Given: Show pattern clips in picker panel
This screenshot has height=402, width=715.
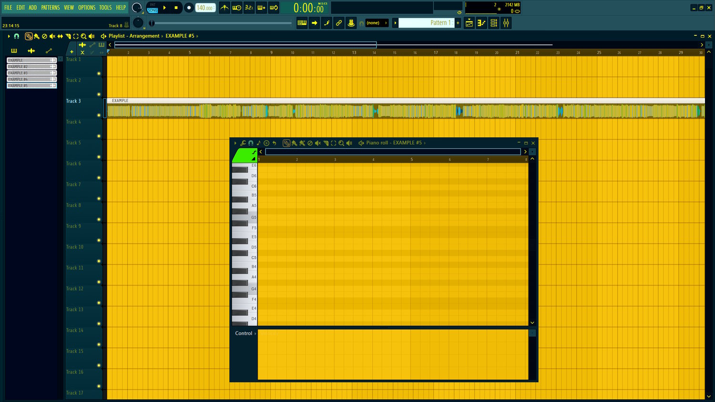Looking at the screenshot, I should pos(14,51).
